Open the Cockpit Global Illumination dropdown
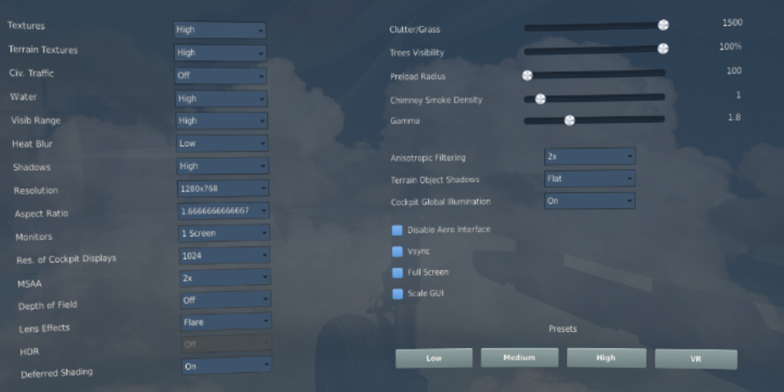 (590, 201)
